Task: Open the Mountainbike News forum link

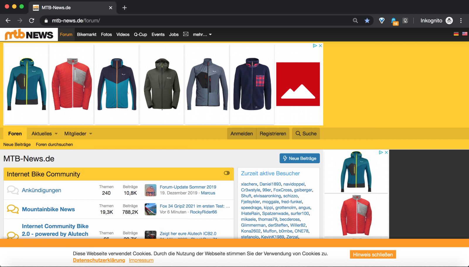Action: [x=48, y=209]
